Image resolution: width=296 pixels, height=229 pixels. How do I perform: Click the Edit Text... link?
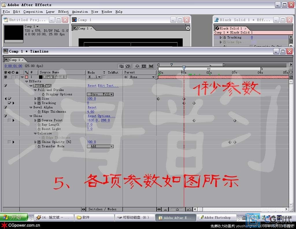tap(108, 86)
